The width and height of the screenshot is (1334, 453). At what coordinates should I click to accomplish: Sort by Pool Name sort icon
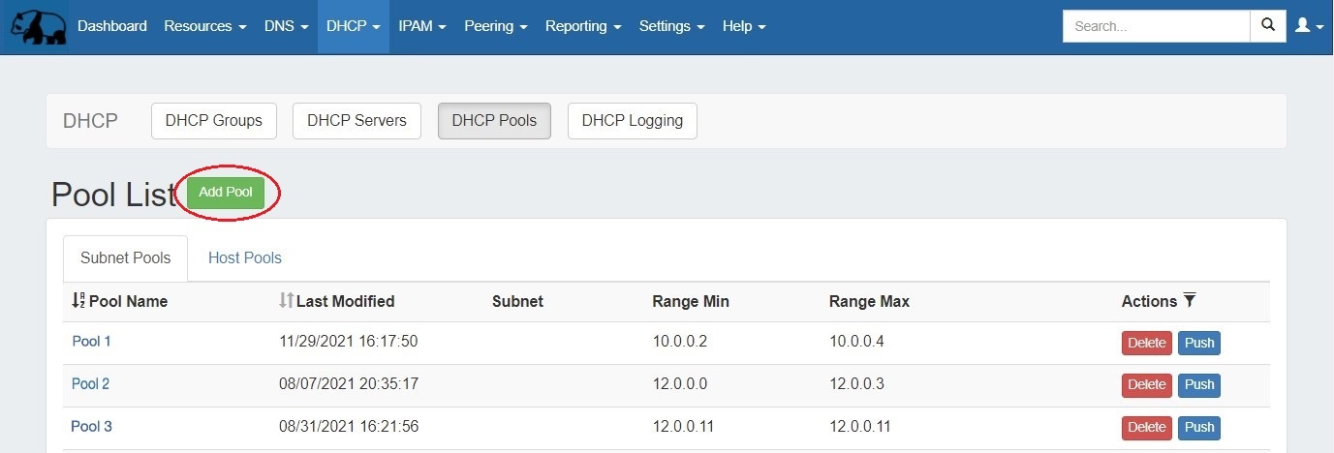(78, 301)
